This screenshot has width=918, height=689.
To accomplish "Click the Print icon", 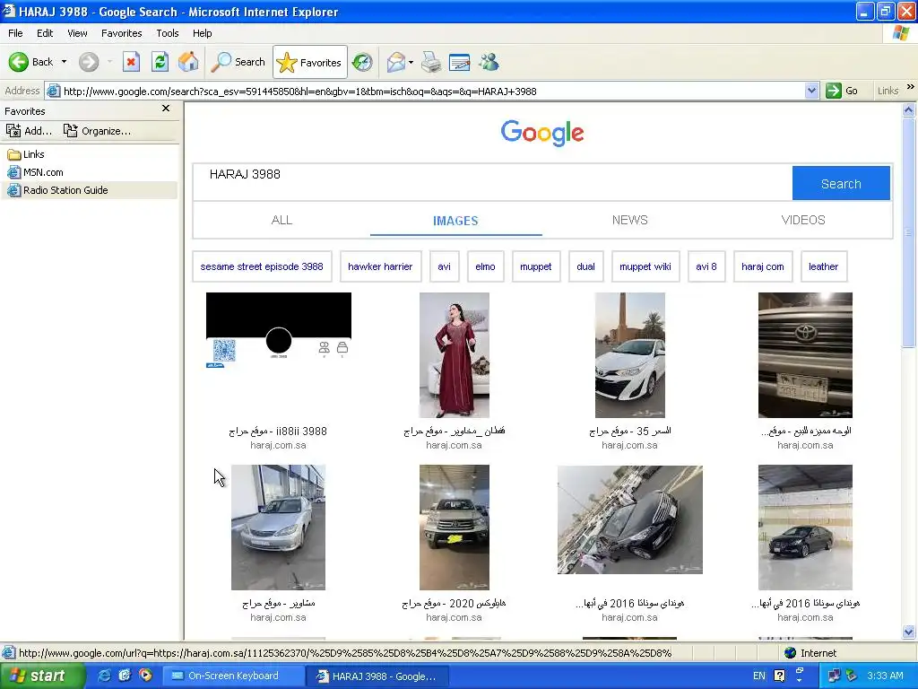I will pyautogui.click(x=431, y=62).
